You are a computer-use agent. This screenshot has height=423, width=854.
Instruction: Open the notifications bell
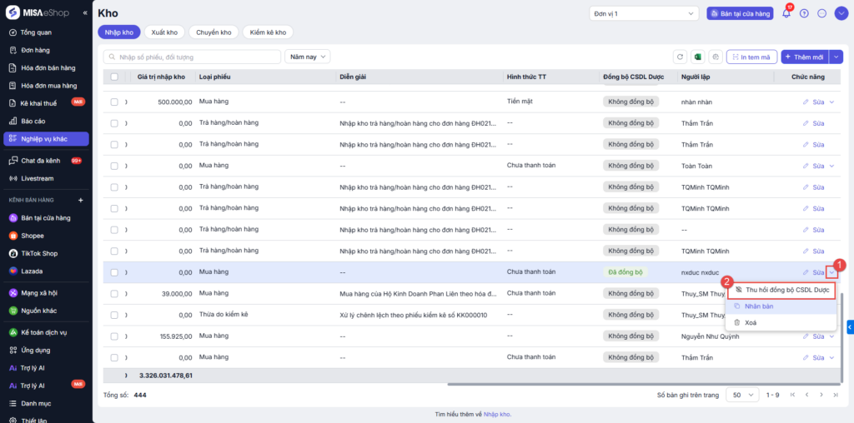tap(786, 13)
